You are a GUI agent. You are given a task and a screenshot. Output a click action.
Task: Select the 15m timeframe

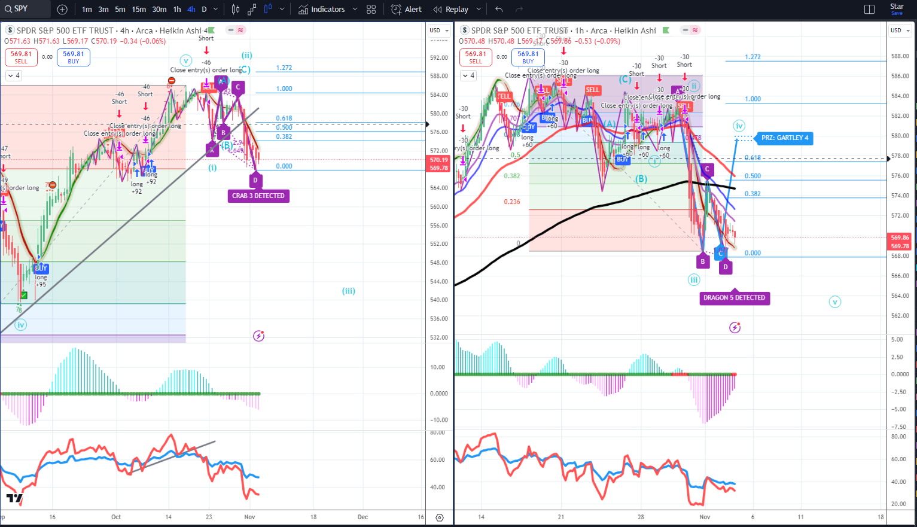coord(139,9)
